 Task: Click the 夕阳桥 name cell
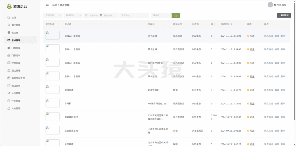coord(68,104)
